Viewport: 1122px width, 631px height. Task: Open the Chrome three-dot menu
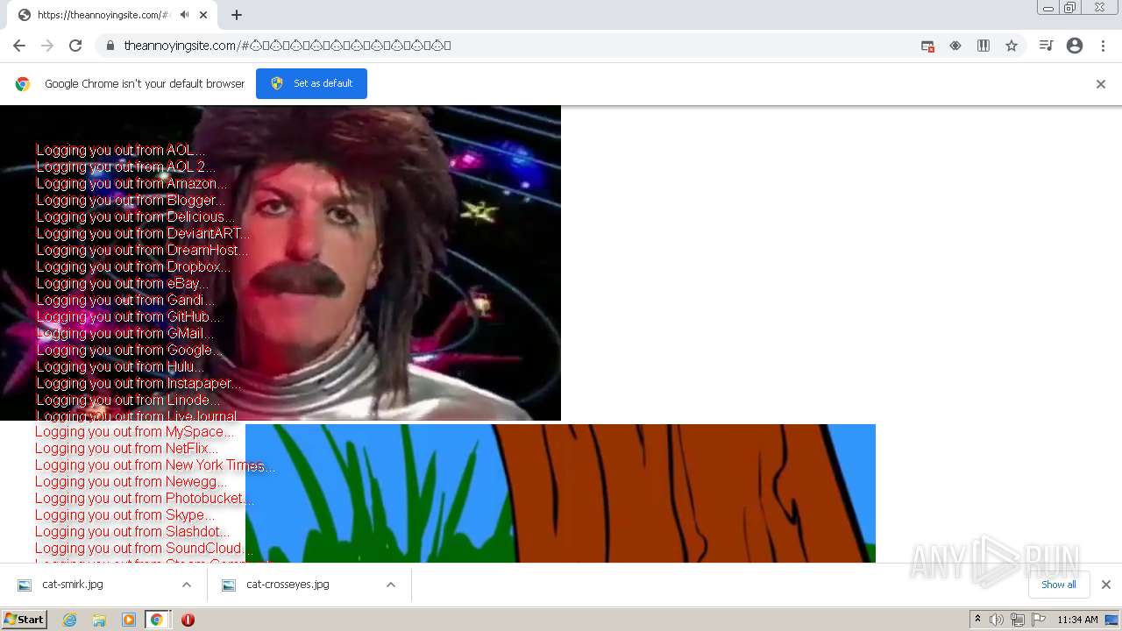[x=1103, y=46]
